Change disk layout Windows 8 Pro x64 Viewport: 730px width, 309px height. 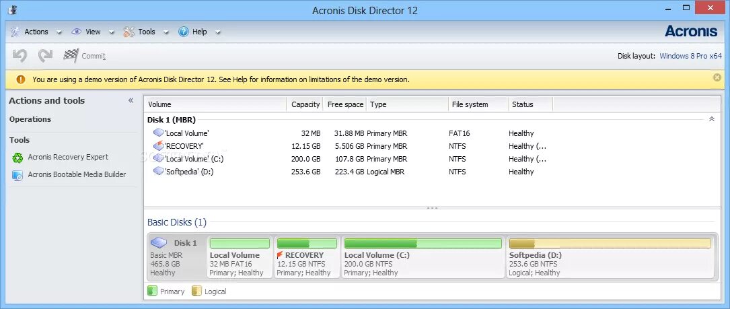pyautogui.click(x=690, y=56)
